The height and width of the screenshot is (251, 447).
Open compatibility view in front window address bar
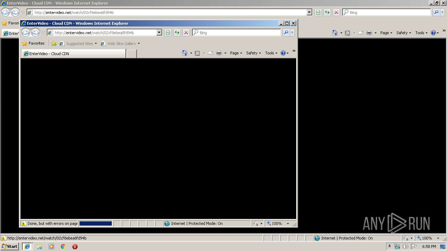coord(168,32)
